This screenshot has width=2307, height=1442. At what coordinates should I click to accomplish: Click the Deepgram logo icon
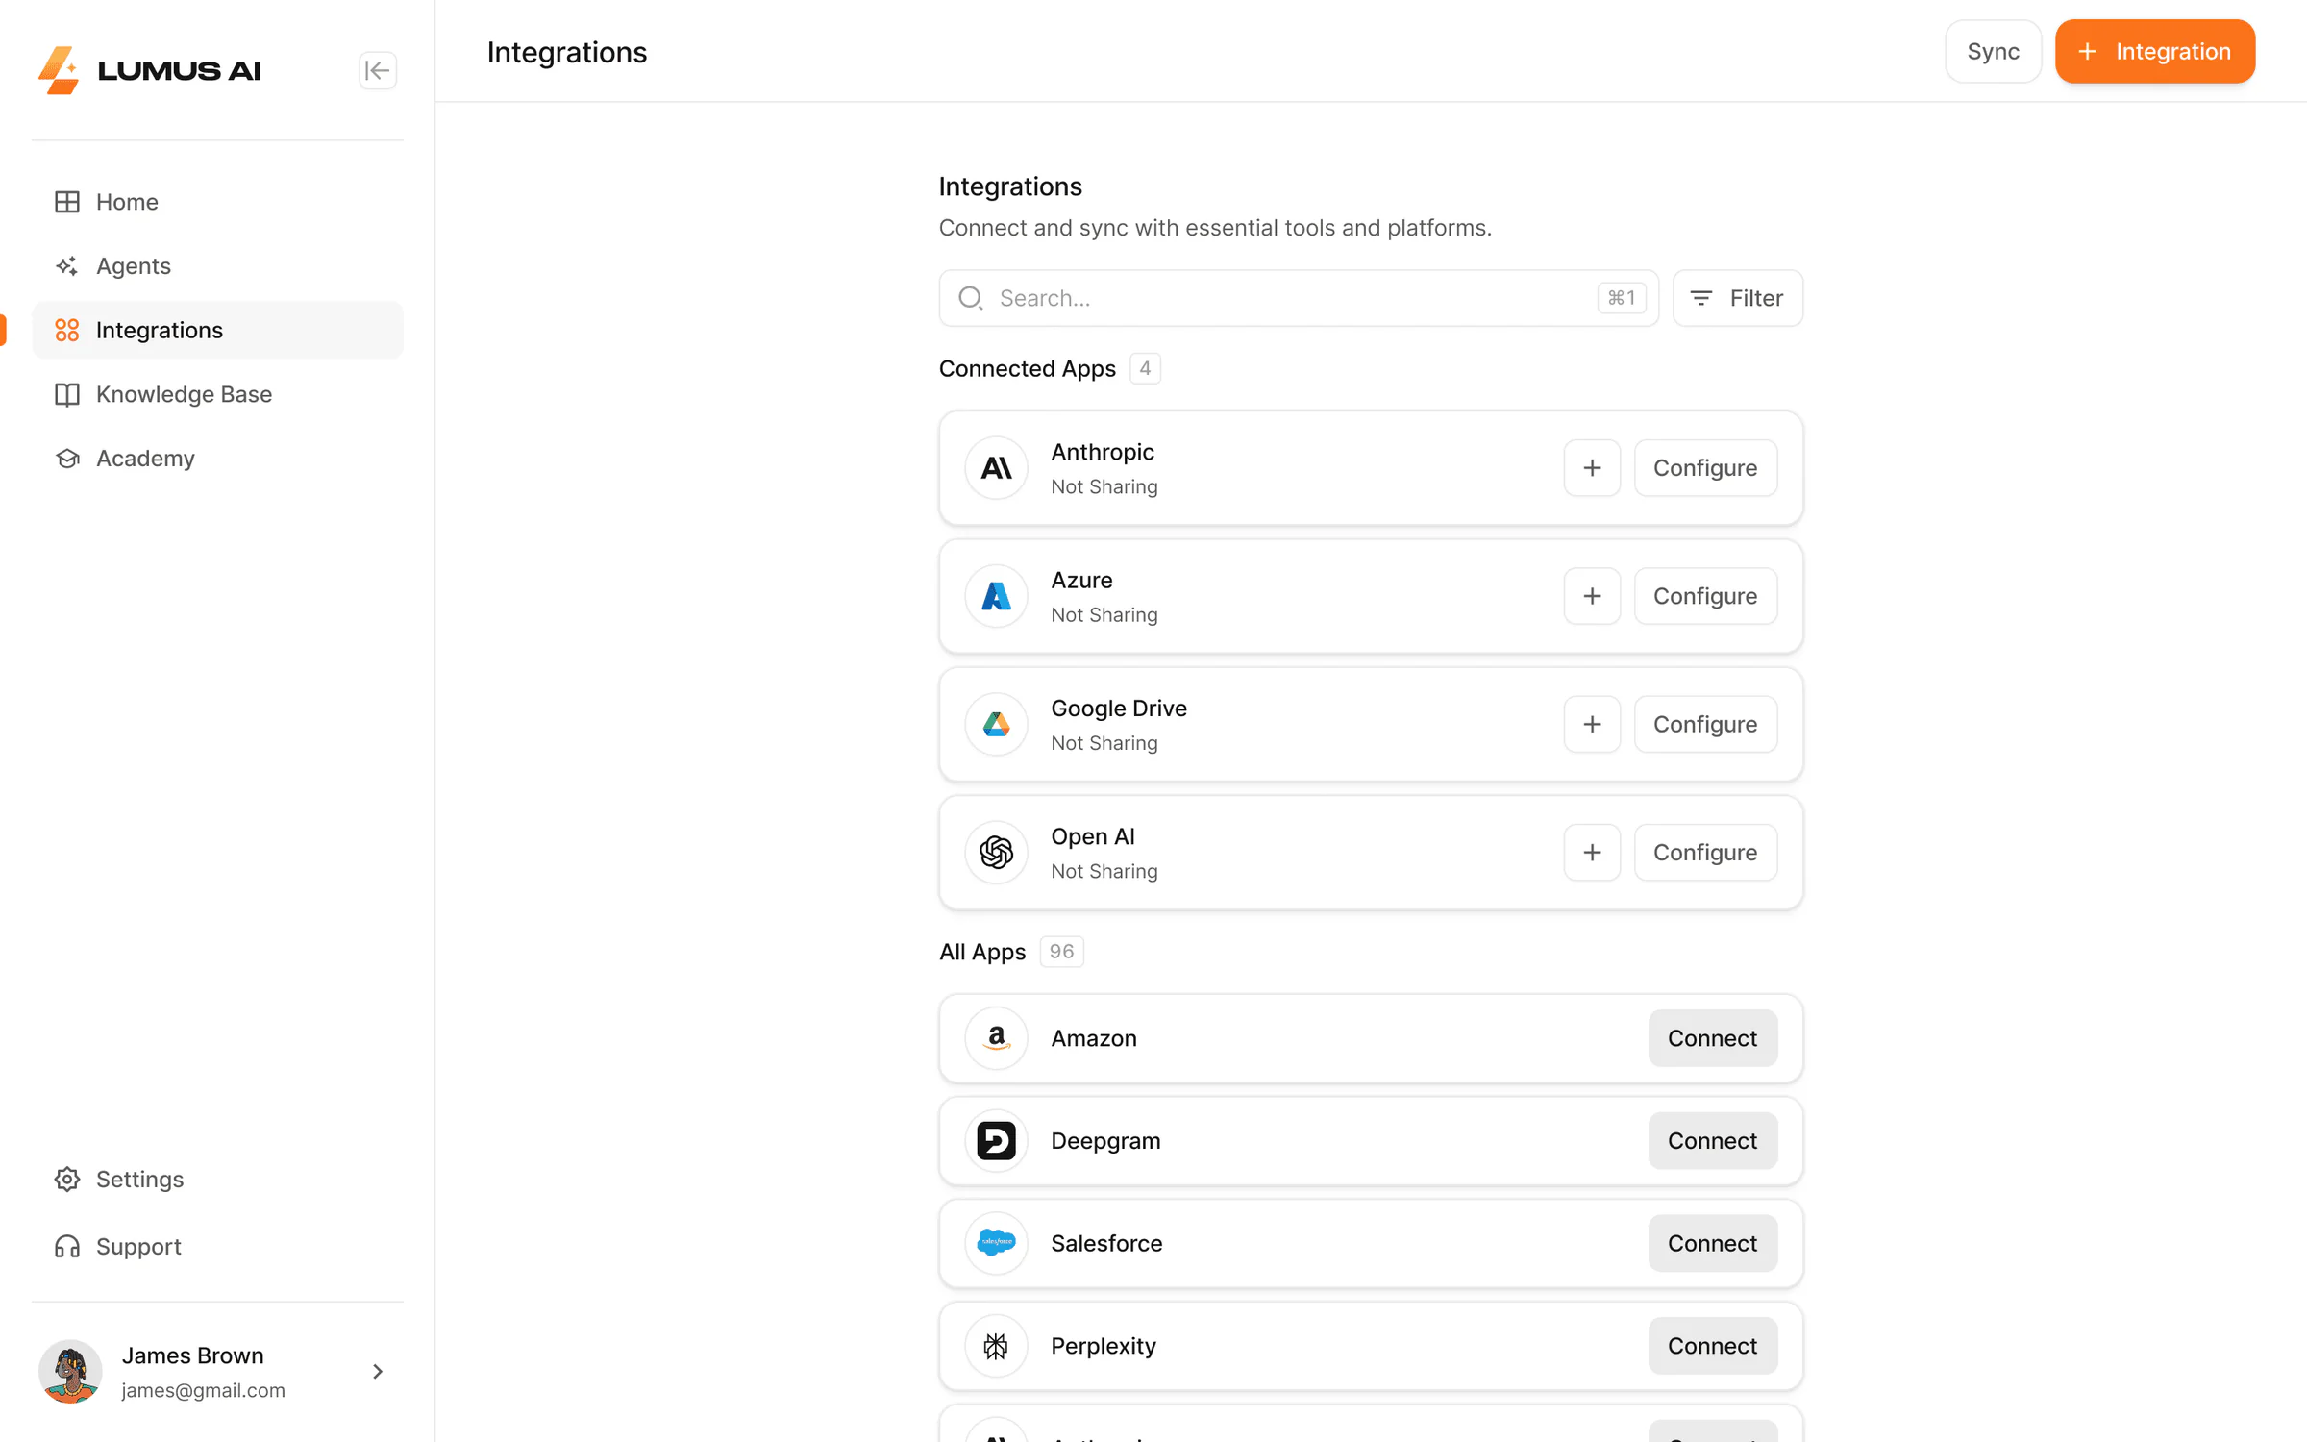996,1141
